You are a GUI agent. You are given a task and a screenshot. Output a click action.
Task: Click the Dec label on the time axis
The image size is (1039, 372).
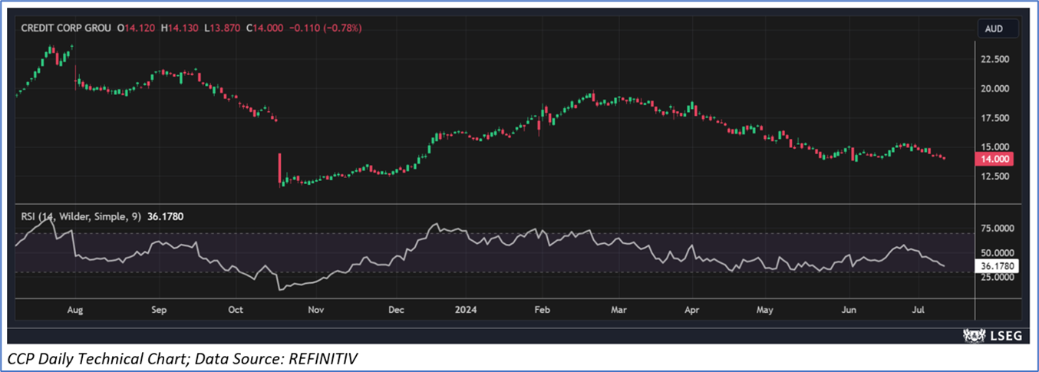(396, 310)
